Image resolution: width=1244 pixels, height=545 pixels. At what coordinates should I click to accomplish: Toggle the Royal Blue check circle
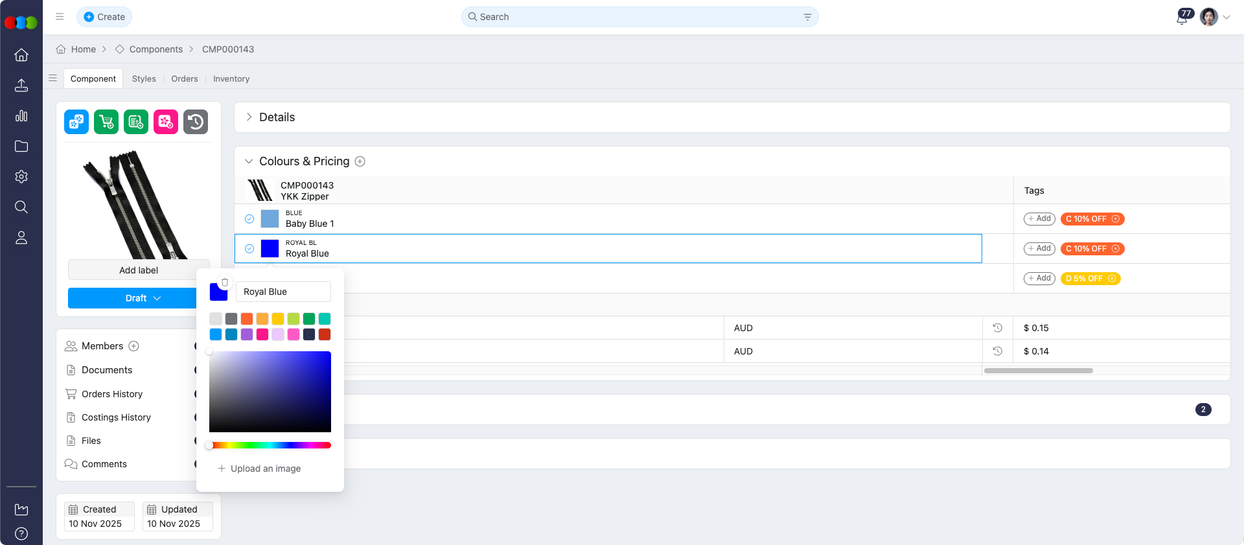tap(249, 249)
